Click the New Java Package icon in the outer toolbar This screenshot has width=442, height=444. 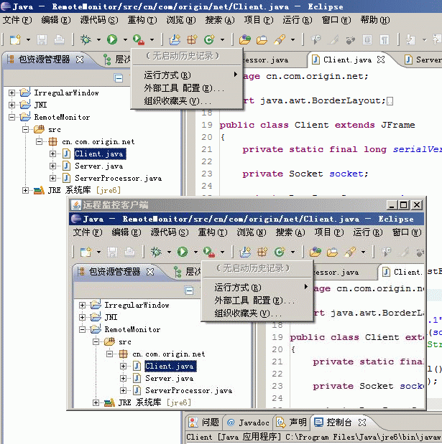[x=192, y=39]
